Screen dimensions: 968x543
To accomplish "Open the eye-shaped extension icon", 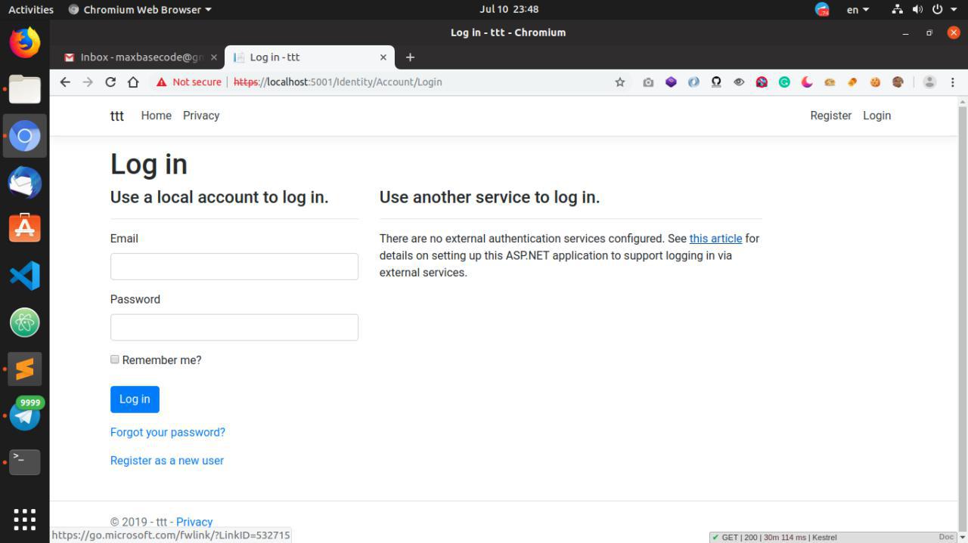I will [x=739, y=82].
